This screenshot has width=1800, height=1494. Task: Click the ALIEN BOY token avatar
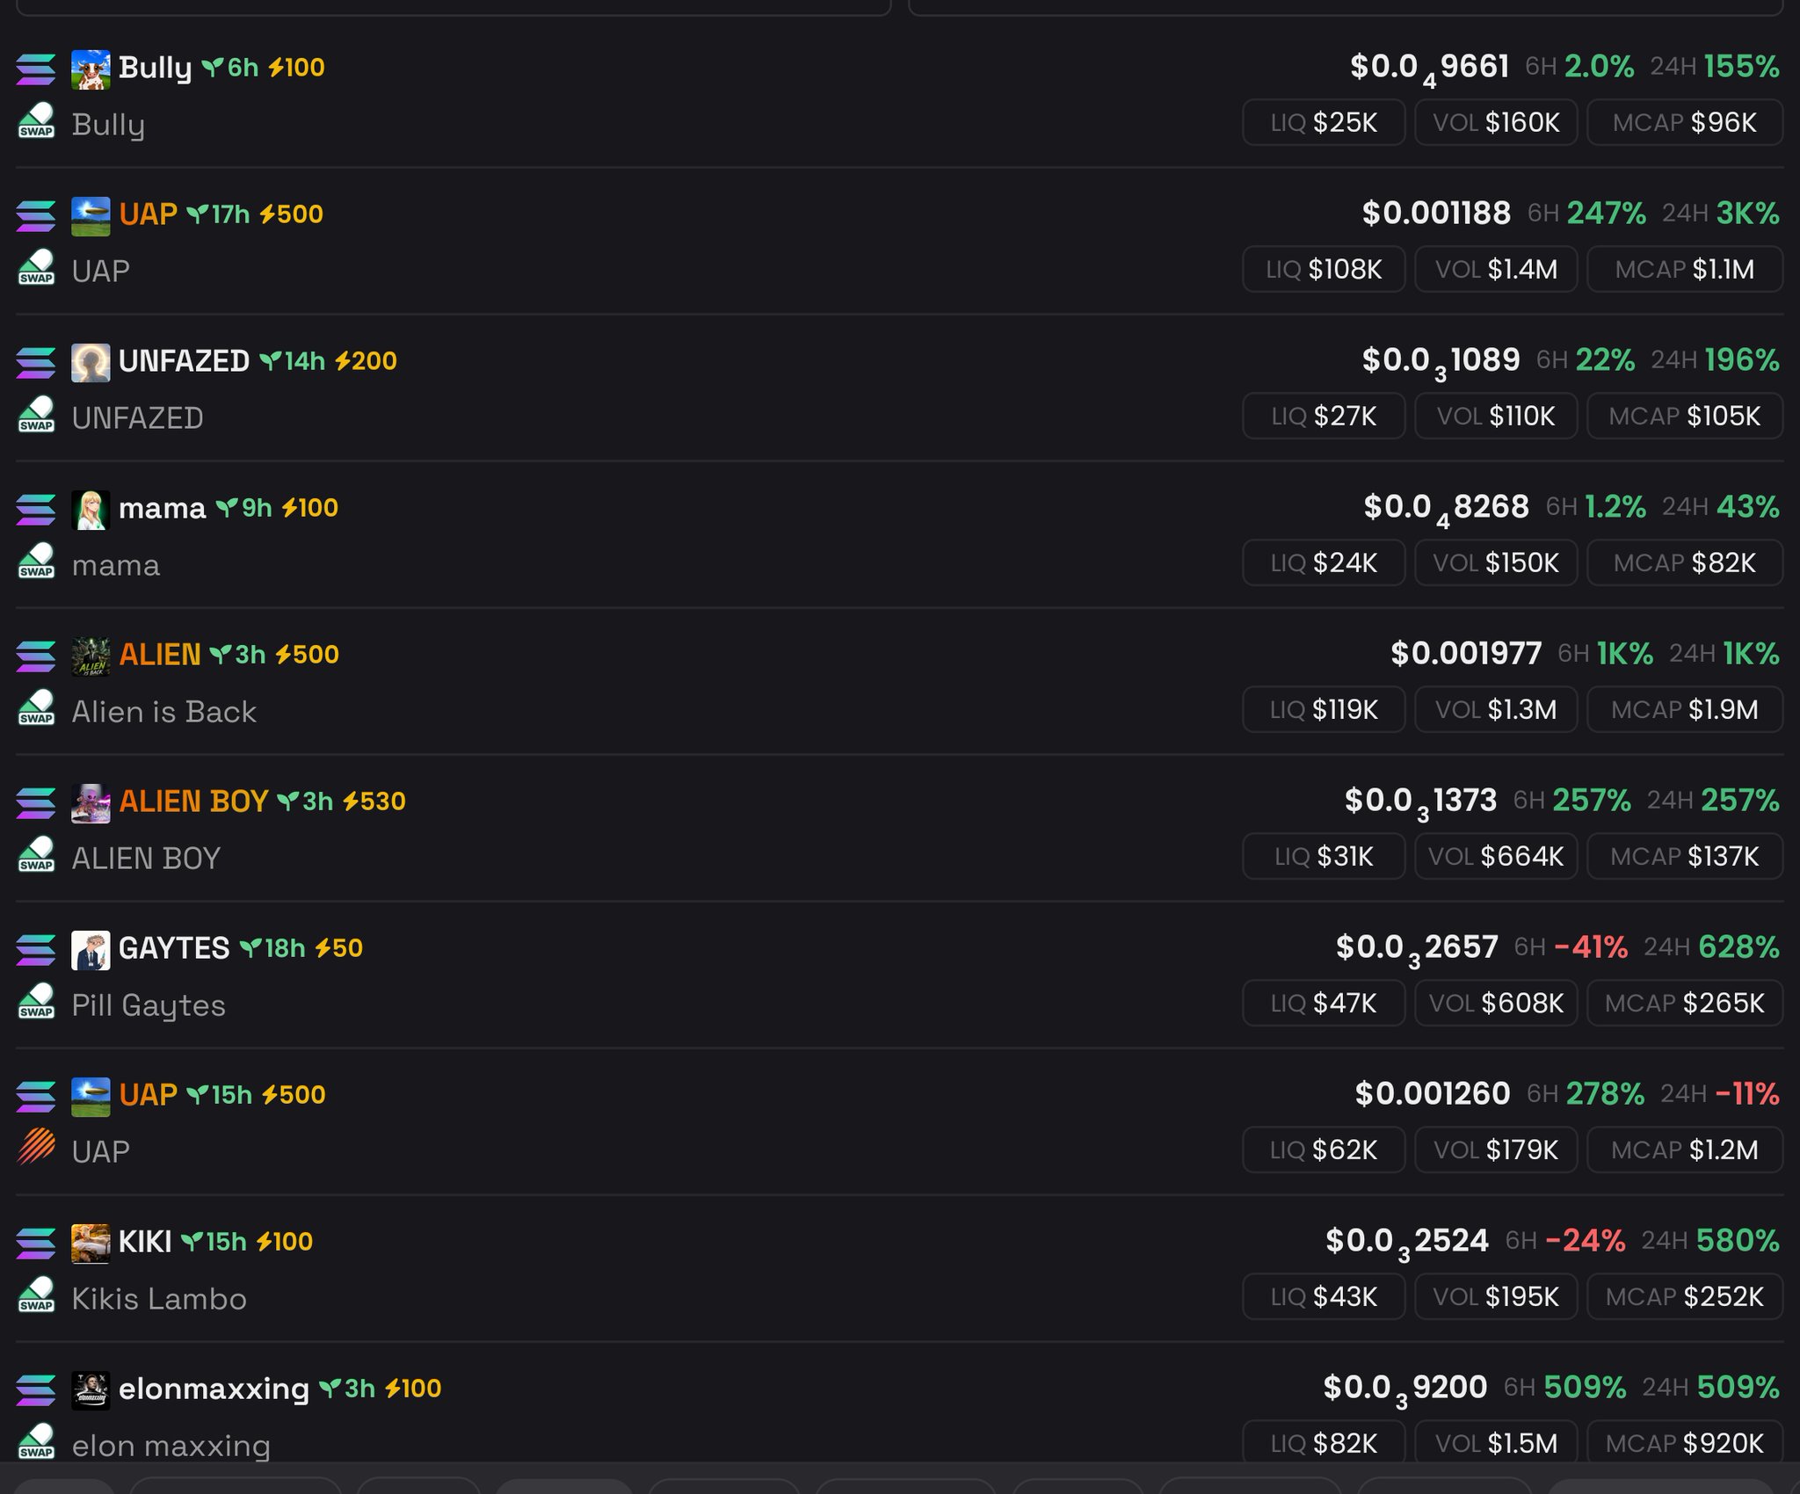pyautogui.click(x=91, y=803)
